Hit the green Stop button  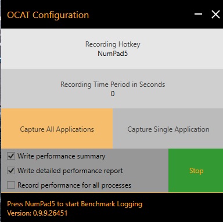pos(196,171)
